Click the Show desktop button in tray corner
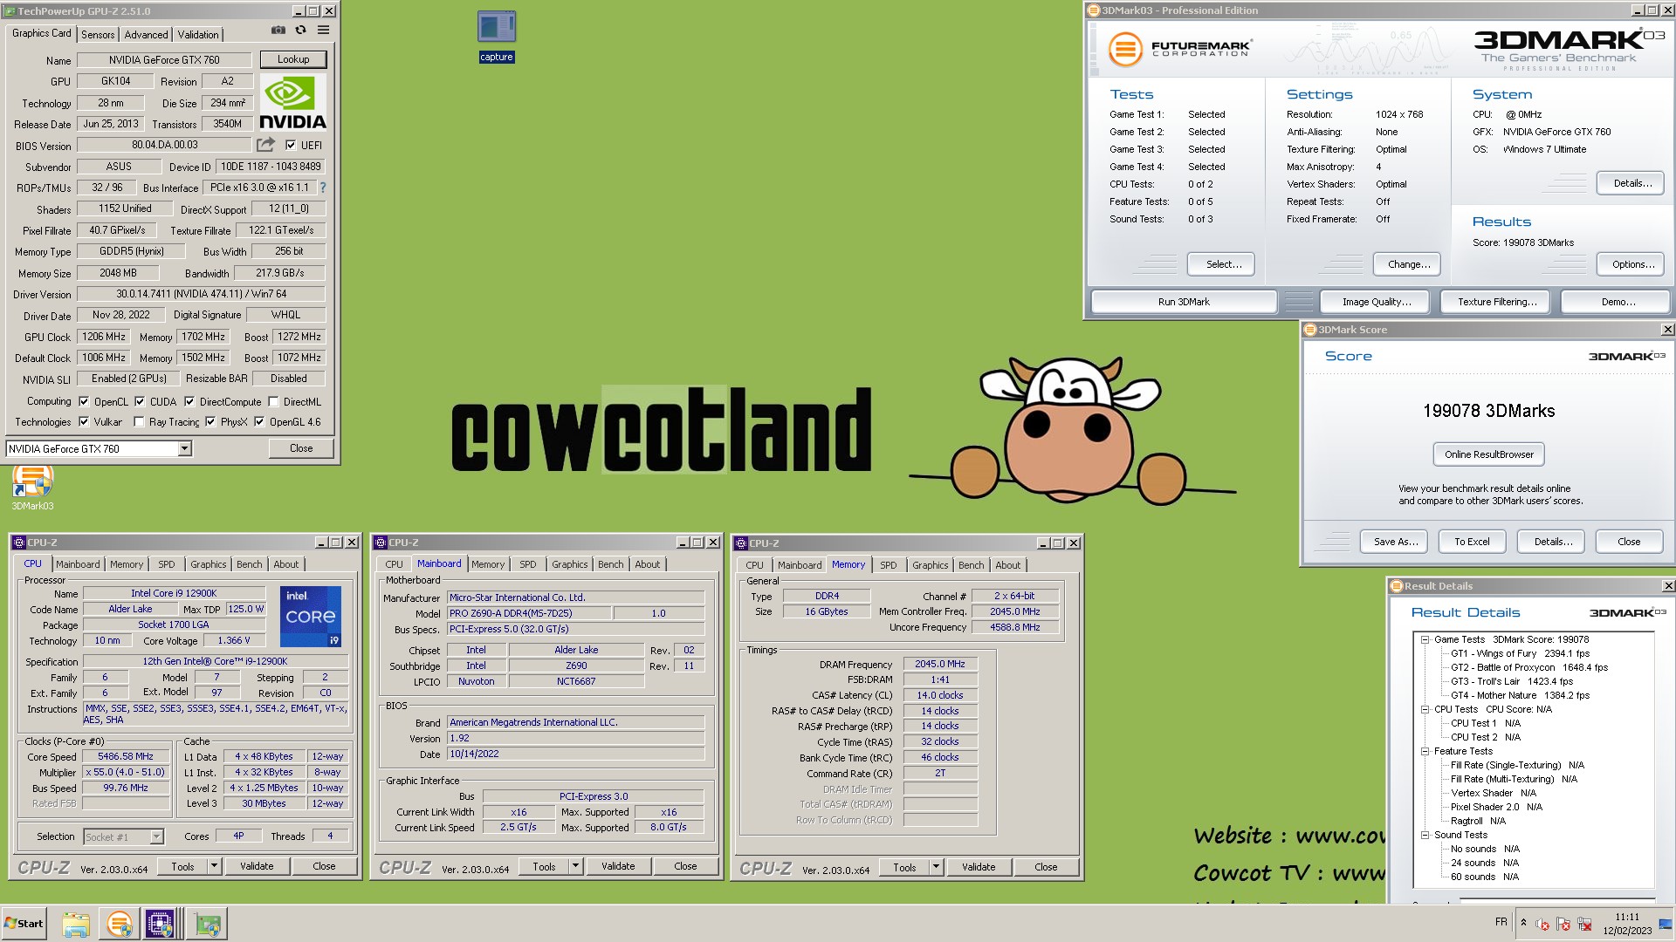 pos(1666,924)
